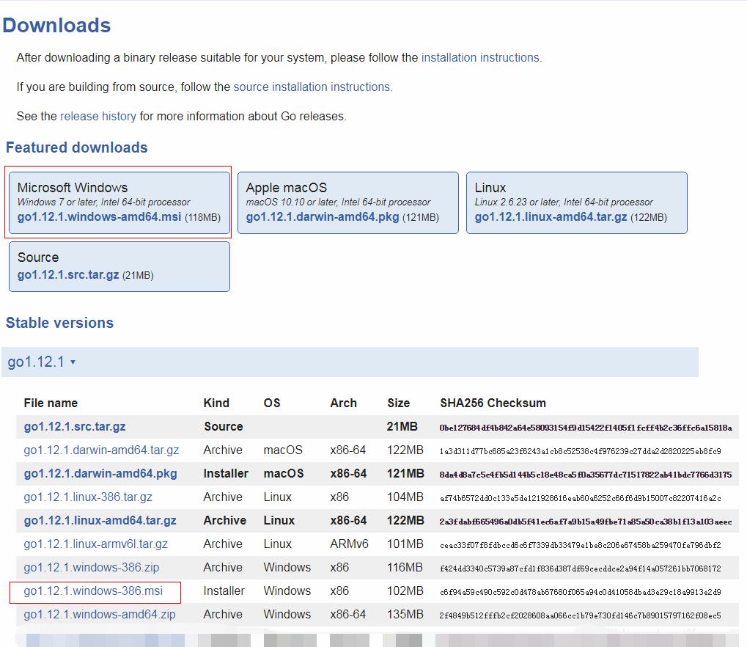Click the checksum starting af74b6572
This screenshot has height=647, width=747.
[x=581, y=498]
